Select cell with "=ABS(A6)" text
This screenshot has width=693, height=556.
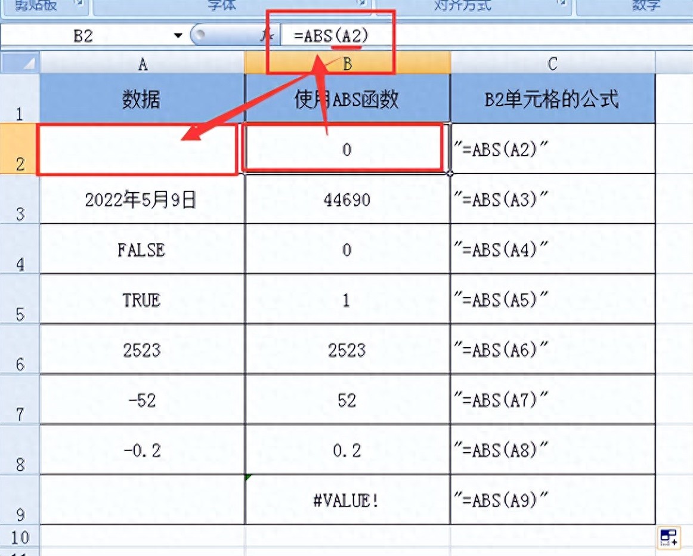(x=552, y=349)
